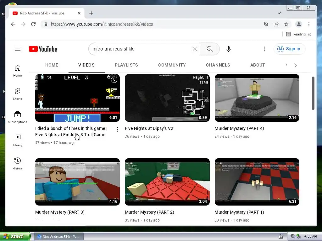The width and height of the screenshot is (322, 241).
Task: Open the COMMUNITY tab
Action: click(172, 65)
